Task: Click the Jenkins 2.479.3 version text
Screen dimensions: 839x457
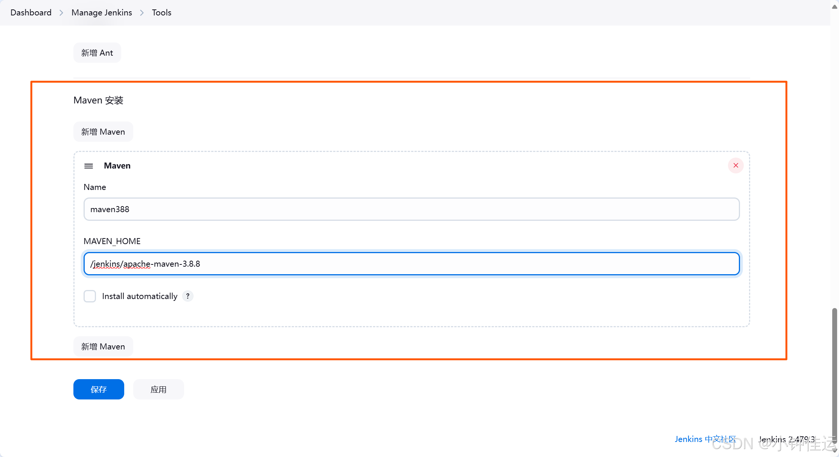Action: coord(786,439)
